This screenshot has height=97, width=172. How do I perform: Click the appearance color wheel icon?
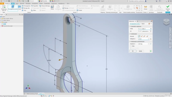pos(40,1)
